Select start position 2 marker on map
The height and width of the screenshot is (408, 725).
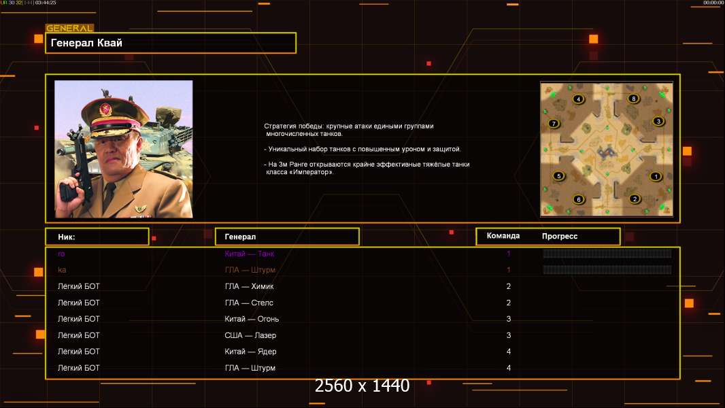point(635,199)
